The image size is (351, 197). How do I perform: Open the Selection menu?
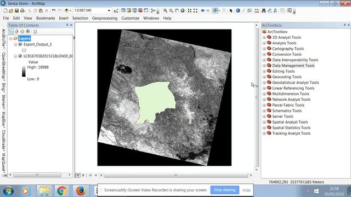80,18
